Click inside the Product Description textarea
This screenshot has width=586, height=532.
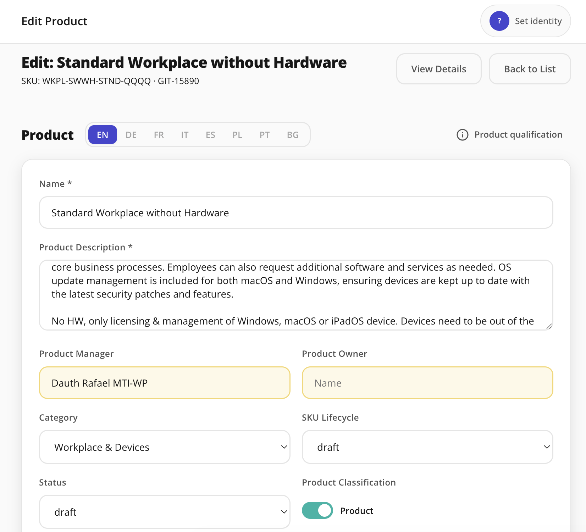tap(296, 295)
